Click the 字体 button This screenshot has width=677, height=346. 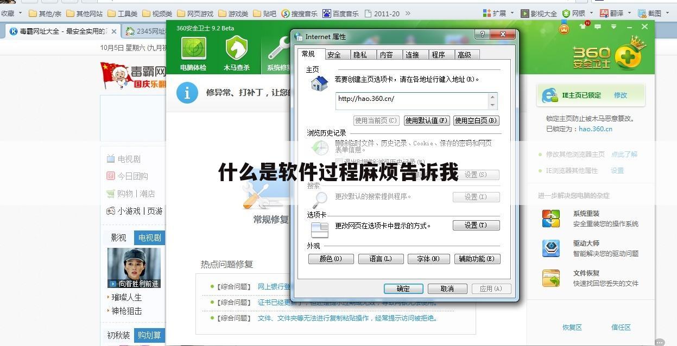pyautogui.click(x=428, y=259)
